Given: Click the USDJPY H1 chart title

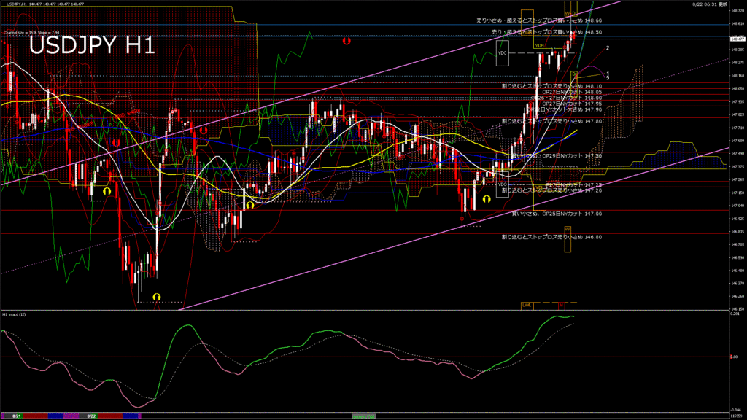Looking at the screenshot, I should [x=91, y=46].
